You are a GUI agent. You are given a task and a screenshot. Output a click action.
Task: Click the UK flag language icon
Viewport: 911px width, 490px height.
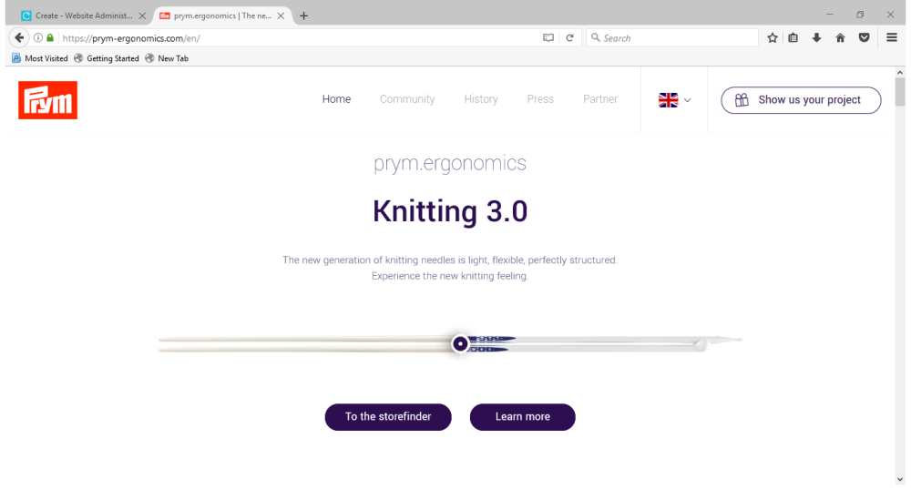pyautogui.click(x=668, y=100)
